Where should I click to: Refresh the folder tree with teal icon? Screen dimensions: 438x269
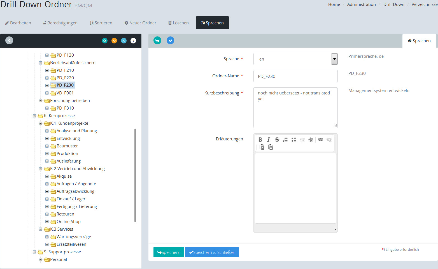(105, 41)
